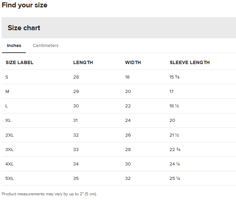
Task: Click the SLEEVE LENGTH column header
Action: tap(189, 62)
